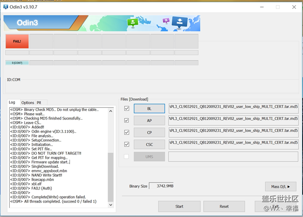Click the CSC file path field
The image size is (303, 217).
point(234,144)
